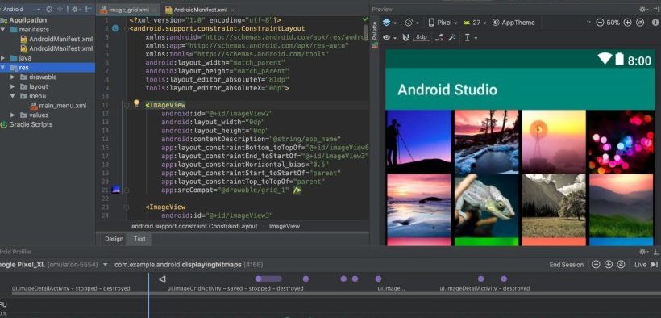Click the 8dp default margins field
The height and width of the screenshot is (318, 661).
422,38
